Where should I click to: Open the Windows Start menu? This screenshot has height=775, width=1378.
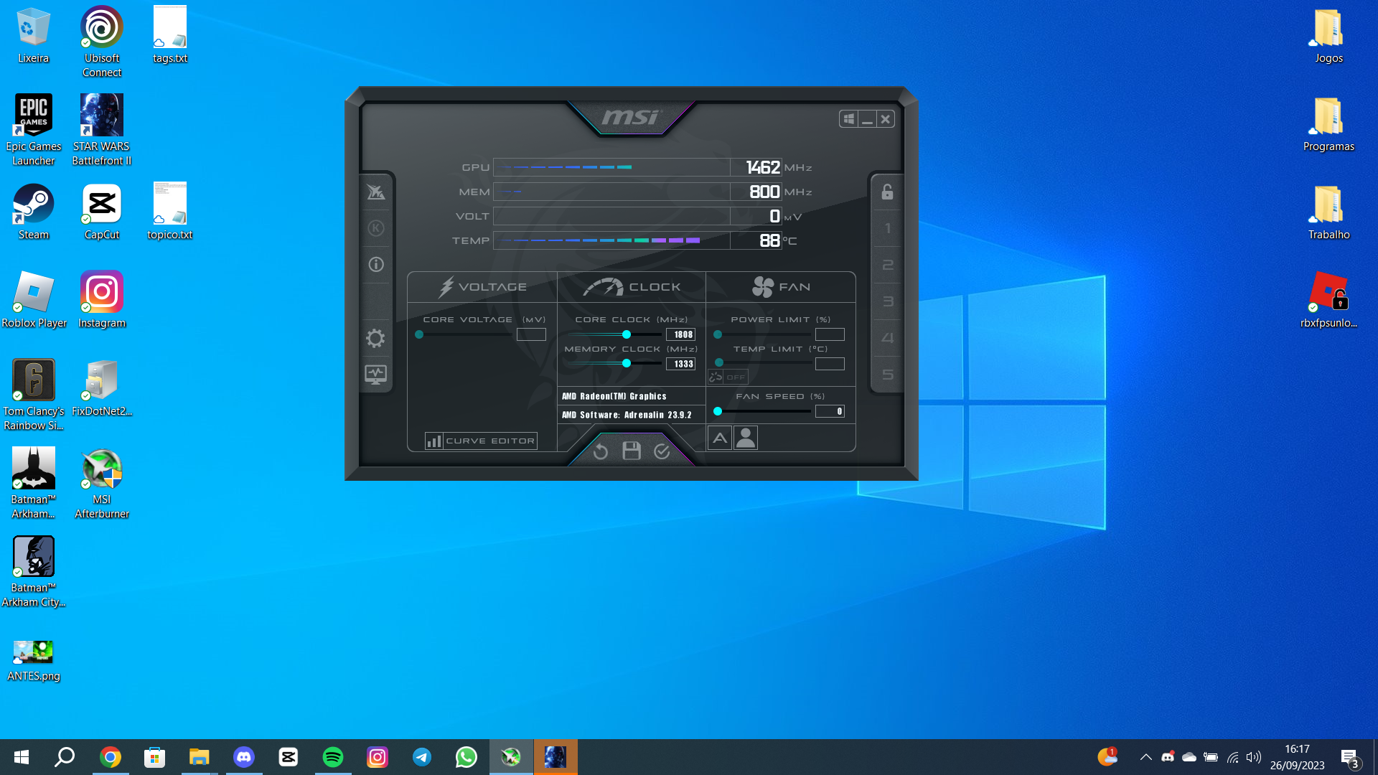(22, 757)
